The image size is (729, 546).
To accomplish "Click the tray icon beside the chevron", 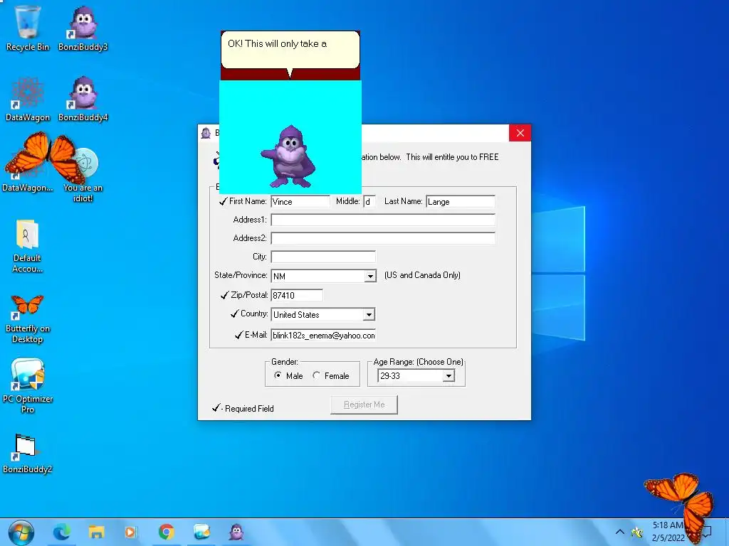I will coord(637,532).
